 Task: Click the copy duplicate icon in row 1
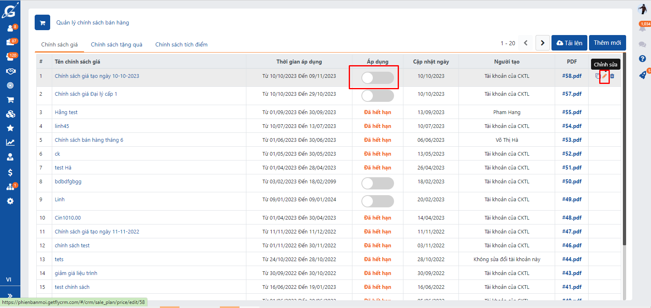[x=598, y=76]
